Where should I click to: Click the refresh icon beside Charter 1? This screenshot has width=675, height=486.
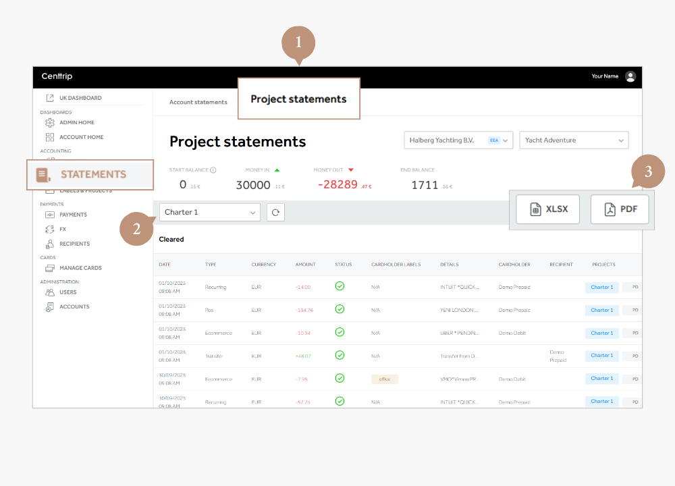pyautogui.click(x=275, y=212)
